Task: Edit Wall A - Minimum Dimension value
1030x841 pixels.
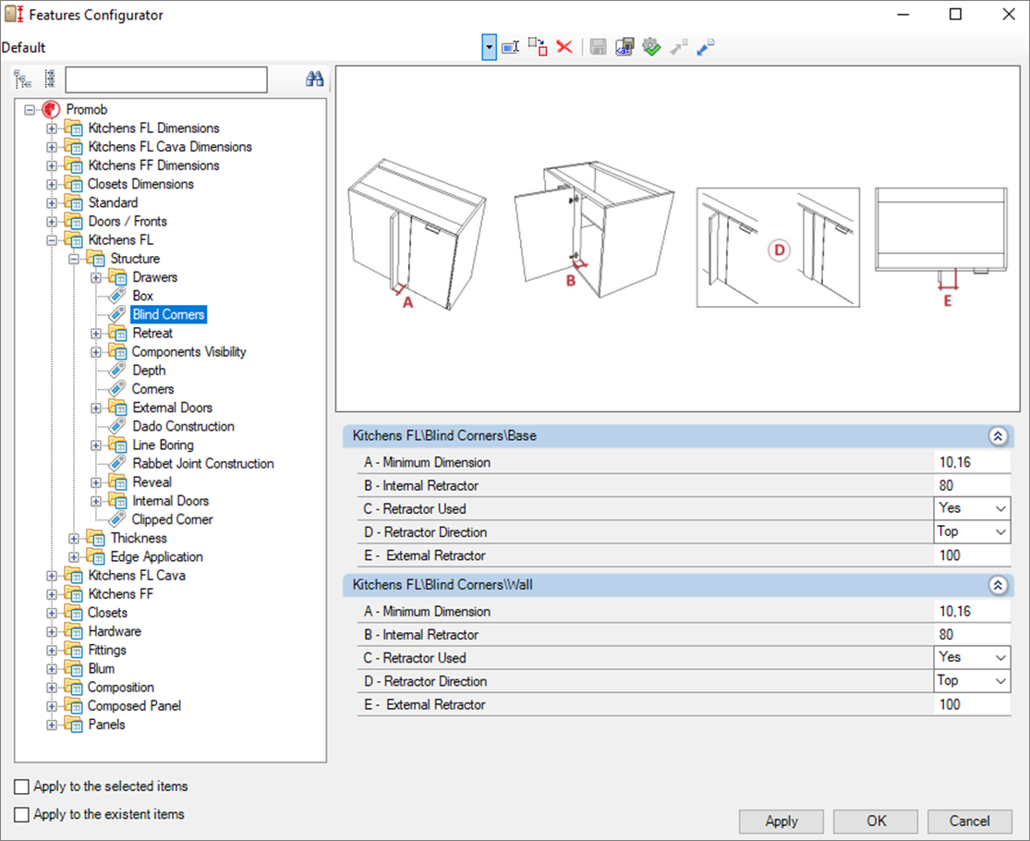Action: coord(972,612)
